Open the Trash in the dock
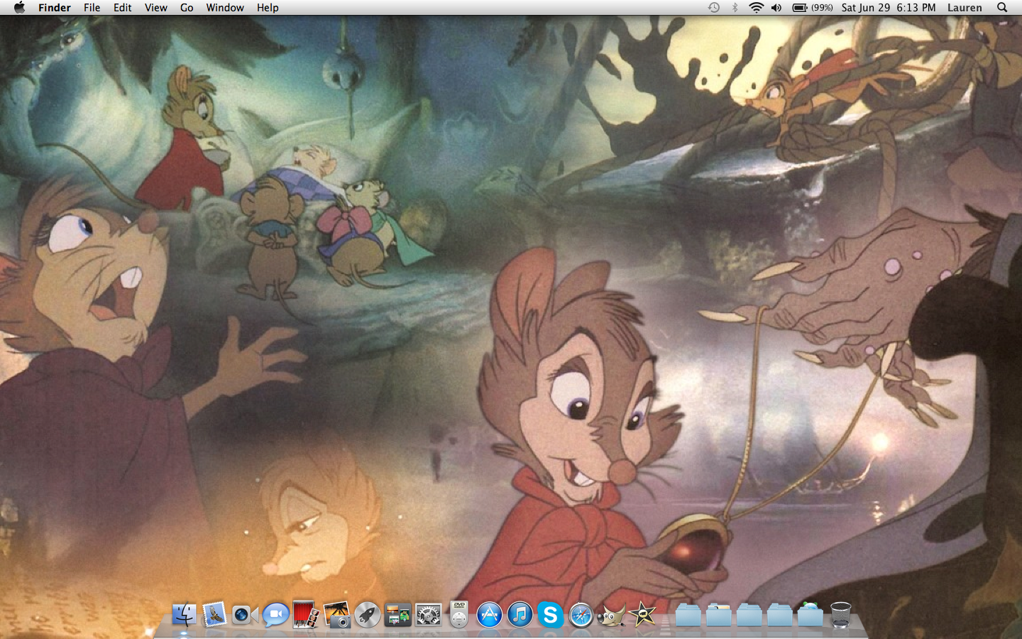The height and width of the screenshot is (639, 1022). [x=840, y=615]
